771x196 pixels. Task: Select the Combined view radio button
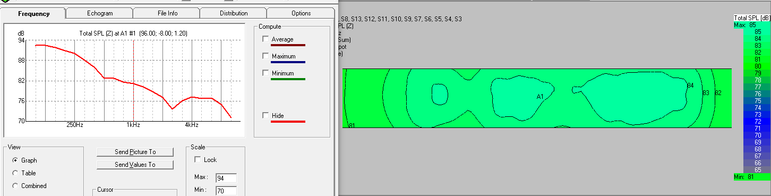[x=15, y=186]
